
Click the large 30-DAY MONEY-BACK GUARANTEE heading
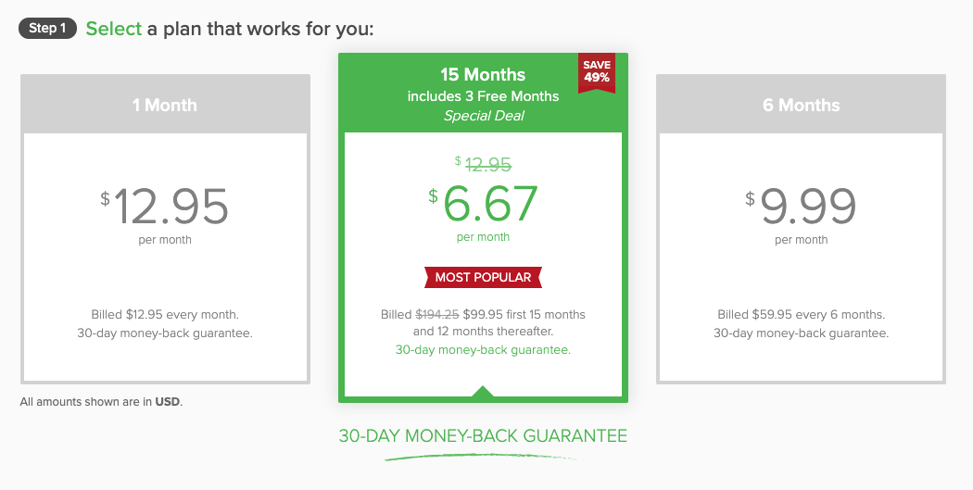(x=483, y=435)
